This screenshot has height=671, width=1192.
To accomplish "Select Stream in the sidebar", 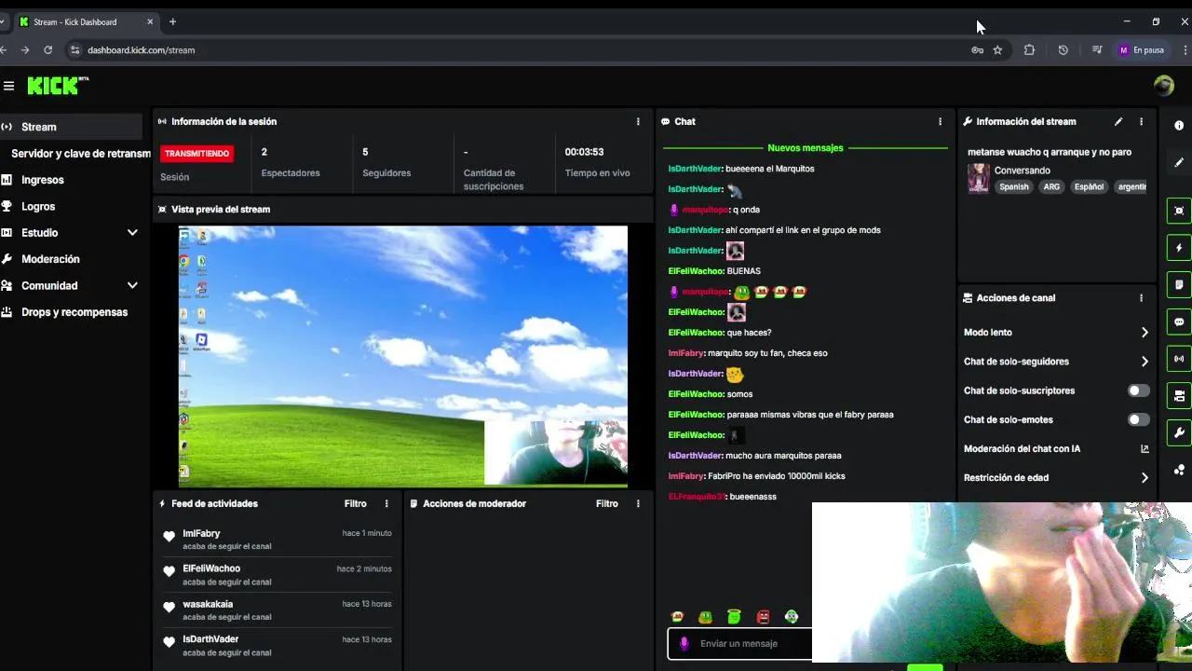I will (71, 127).
